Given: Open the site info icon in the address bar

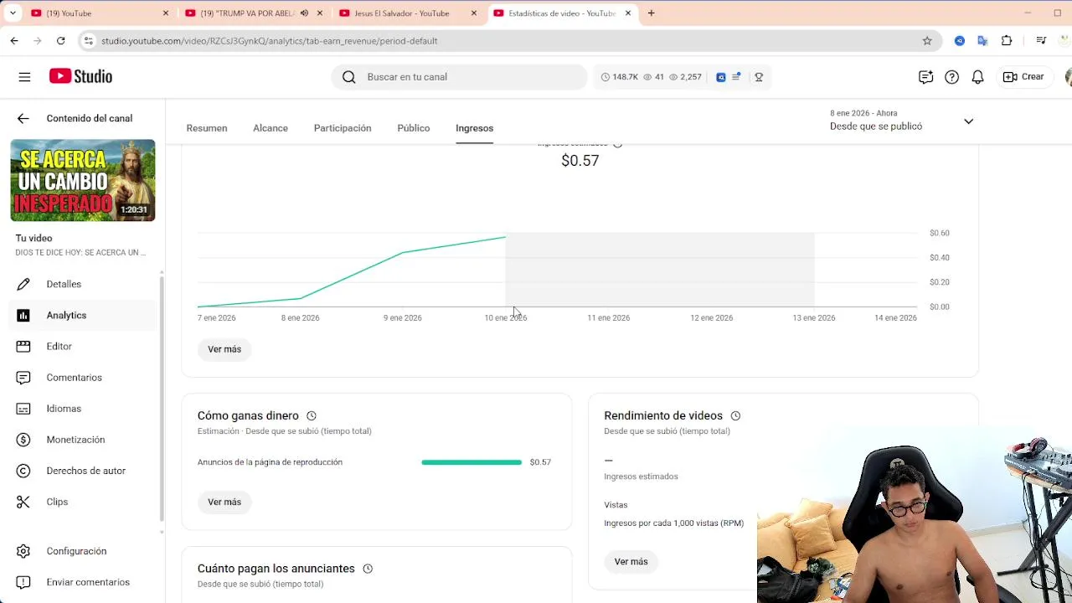Looking at the screenshot, I should [88, 40].
